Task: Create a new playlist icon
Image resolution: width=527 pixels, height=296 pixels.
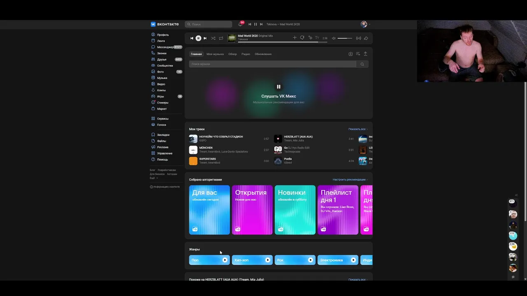Action: (358, 54)
